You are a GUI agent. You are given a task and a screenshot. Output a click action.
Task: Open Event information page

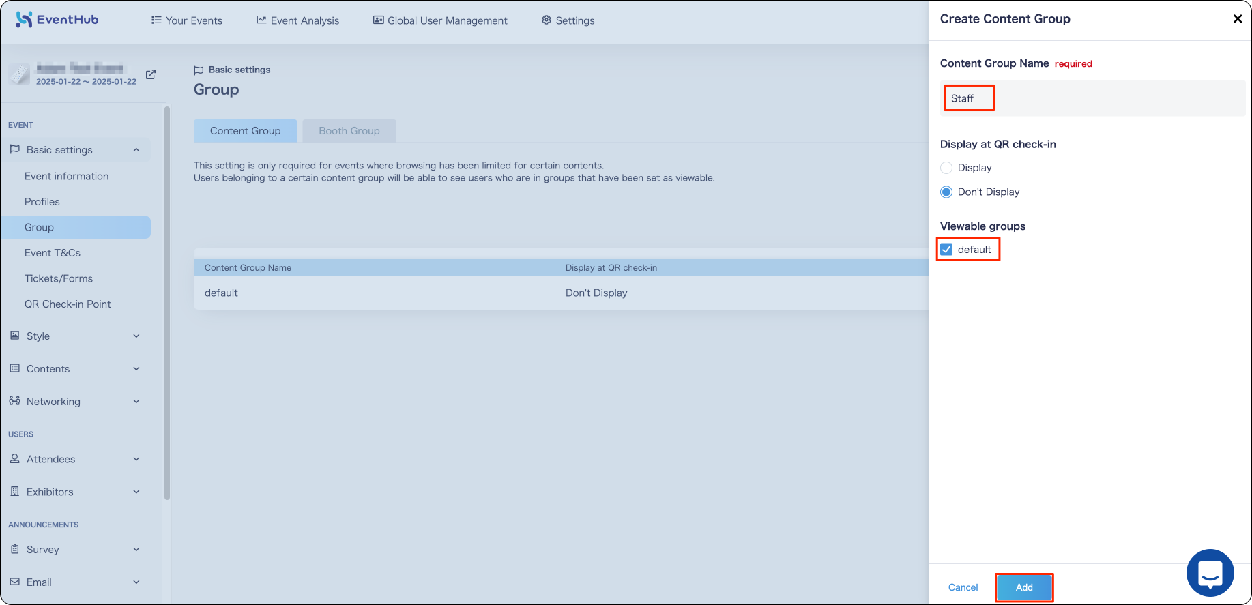click(67, 176)
